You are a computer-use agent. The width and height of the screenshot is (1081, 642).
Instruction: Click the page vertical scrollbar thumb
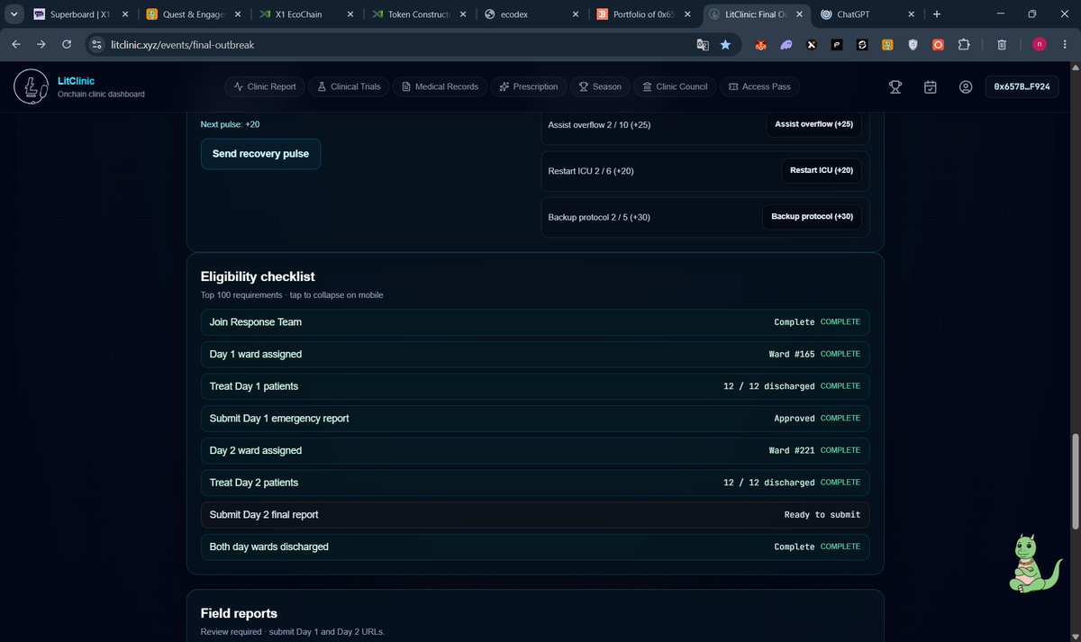pos(1074,482)
